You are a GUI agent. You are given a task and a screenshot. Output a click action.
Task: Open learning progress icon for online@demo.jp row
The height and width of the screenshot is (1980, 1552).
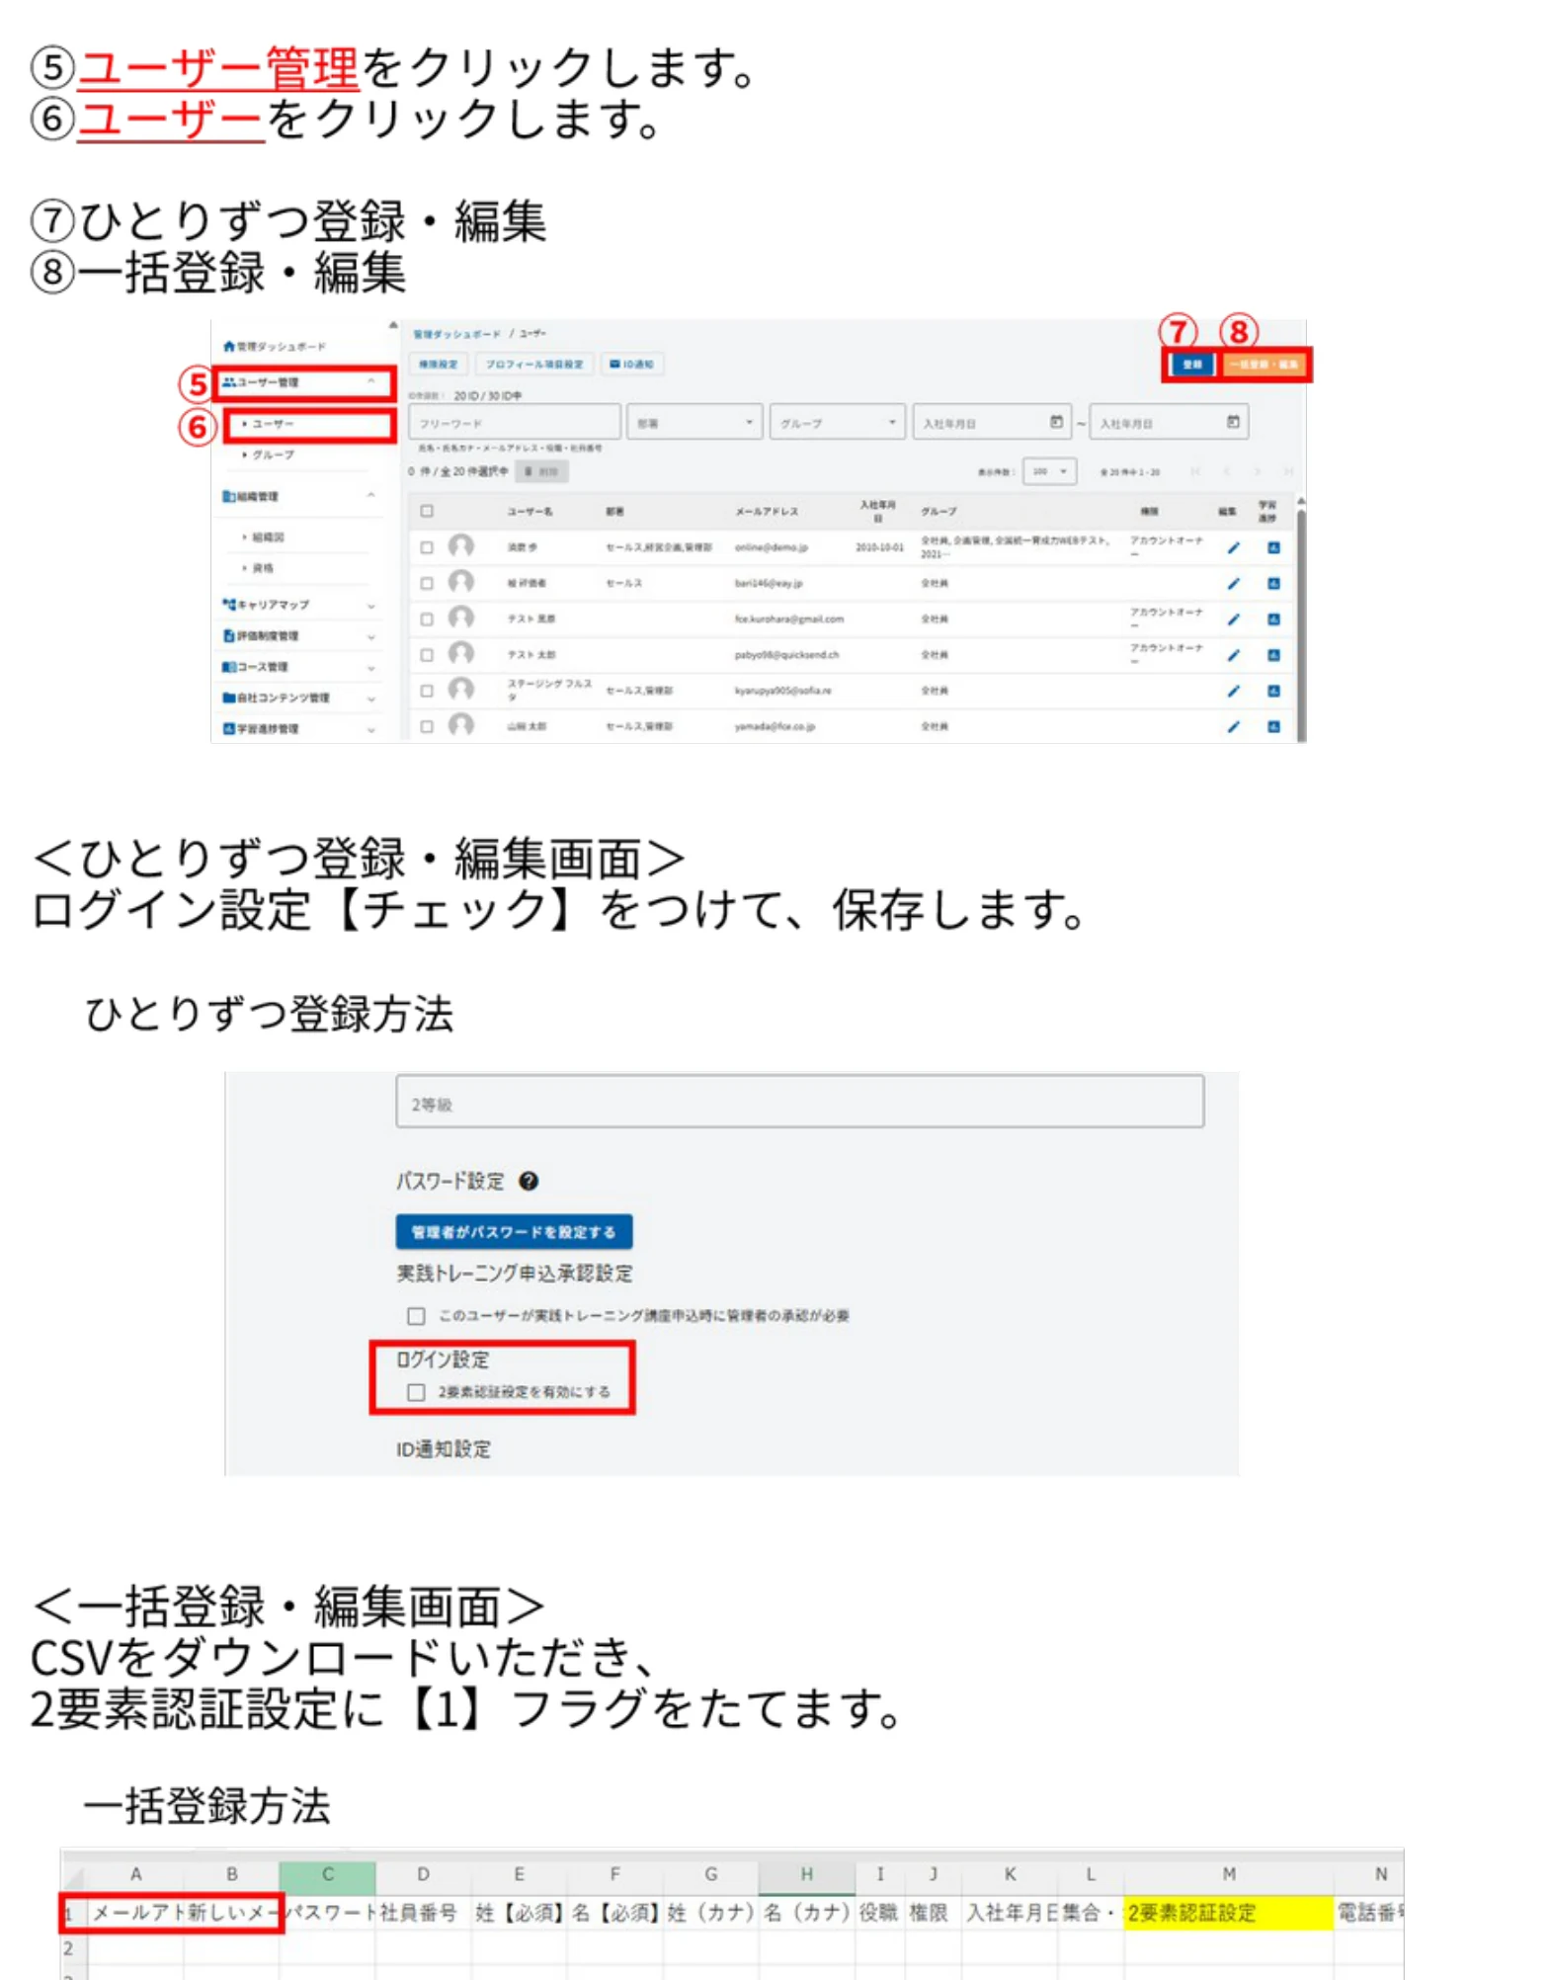1273,547
